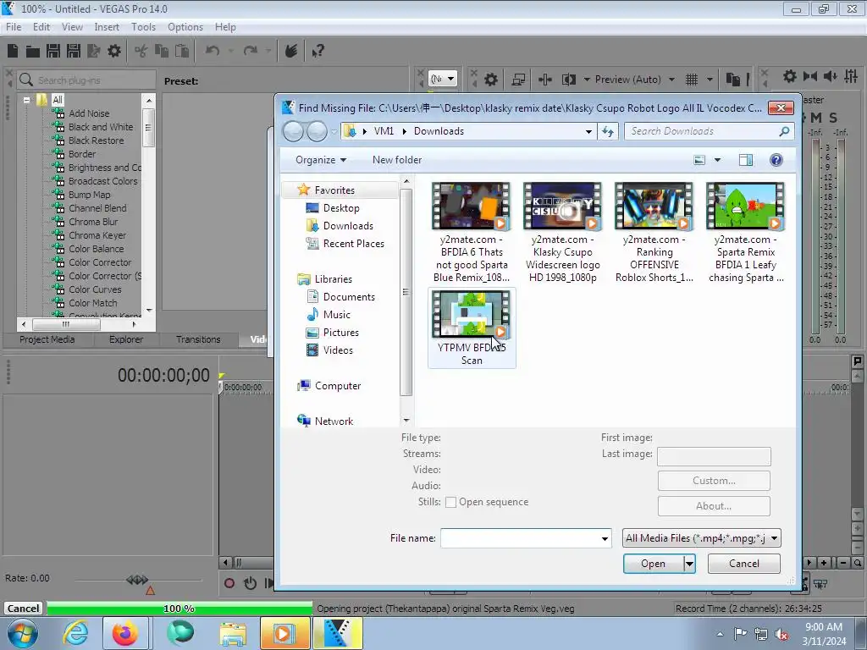Click the master bus speaker icon
Screen dimensions: 867x650
click(x=830, y=76)
